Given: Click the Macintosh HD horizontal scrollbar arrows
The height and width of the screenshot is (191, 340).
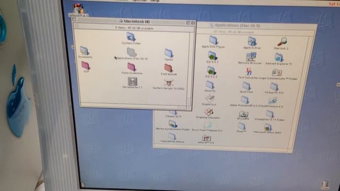Looking at the screenshot, I should point(182,107).
